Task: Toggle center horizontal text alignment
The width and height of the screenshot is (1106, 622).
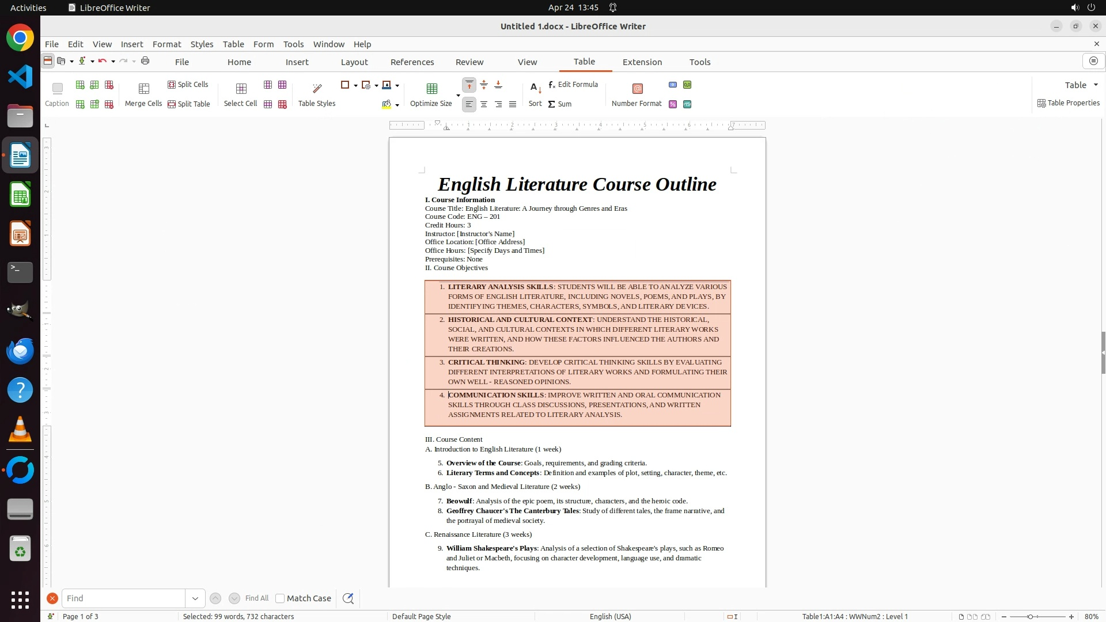Action: (484, 104)
